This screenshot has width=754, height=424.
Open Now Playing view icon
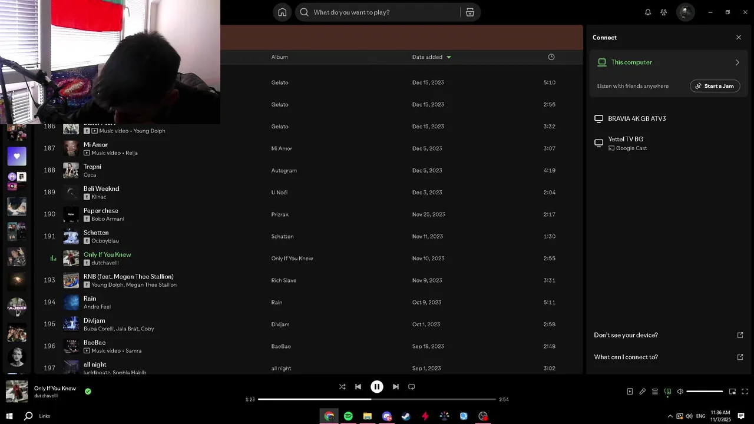630,392
